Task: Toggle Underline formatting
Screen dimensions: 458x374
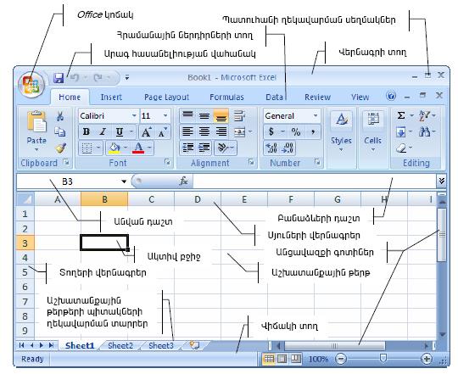Action: 120,132
